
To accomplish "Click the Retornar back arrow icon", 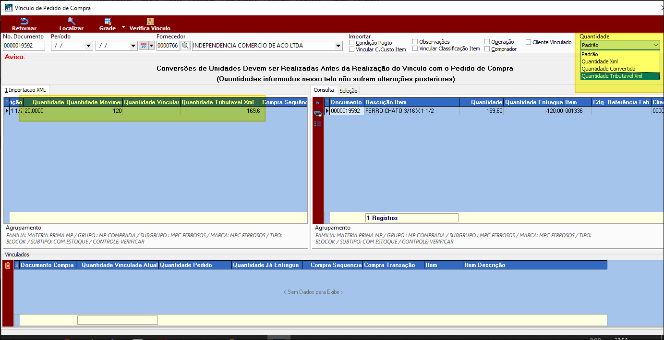I will point(24,21).
